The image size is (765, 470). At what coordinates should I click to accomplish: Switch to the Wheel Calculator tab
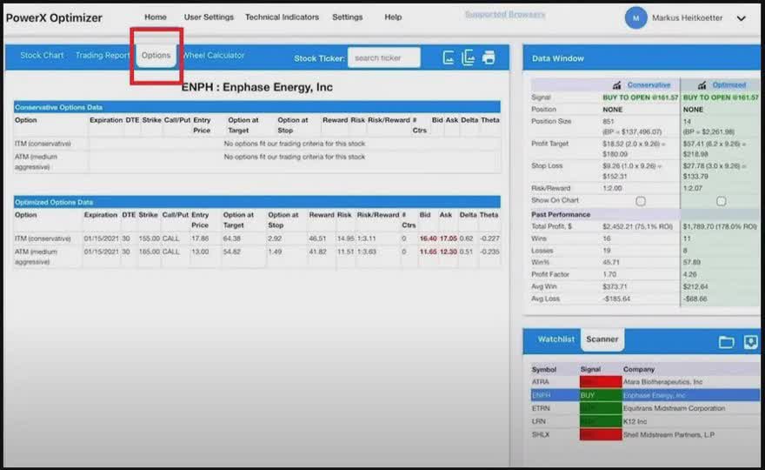[214, 55]
